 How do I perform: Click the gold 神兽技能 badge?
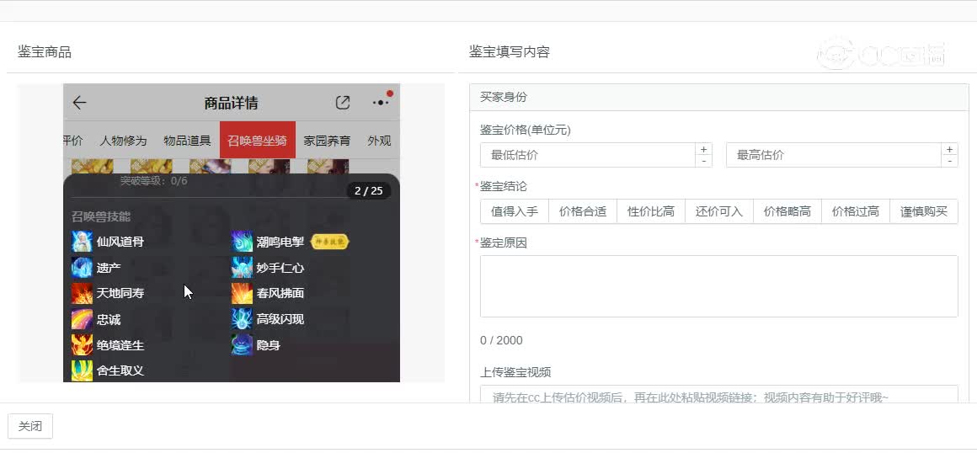[329, 241]
